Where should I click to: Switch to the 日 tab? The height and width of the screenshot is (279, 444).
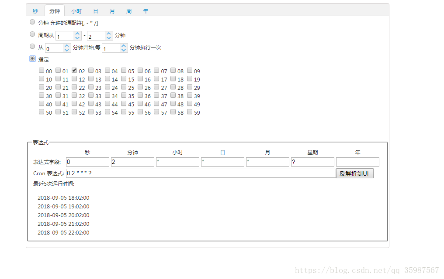click(x=96, y=11)
